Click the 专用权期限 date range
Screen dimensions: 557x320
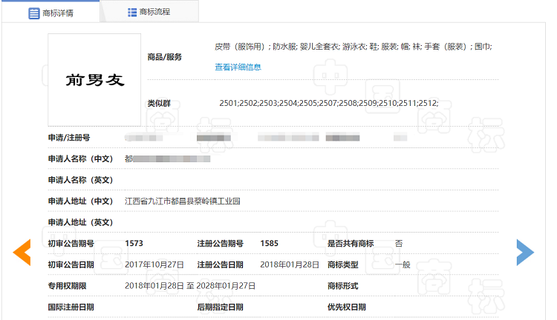point(190,285)
